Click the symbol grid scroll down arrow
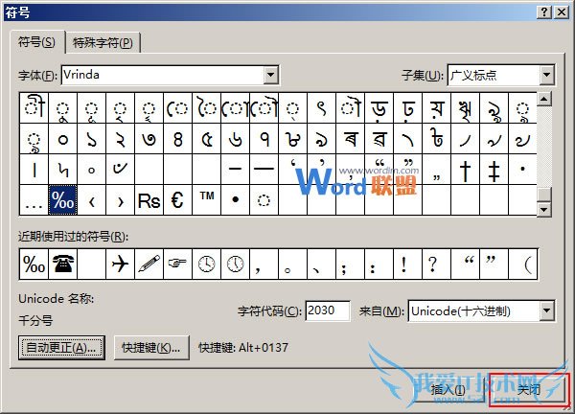The width and height of the screenshot is (575, 414). [544, 209]
